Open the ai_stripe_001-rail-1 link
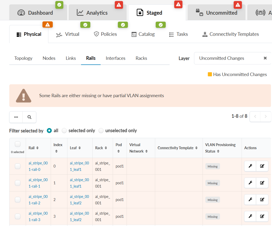Image resolution: width=272 pixels, height=226 pixels. coord(38,183)
